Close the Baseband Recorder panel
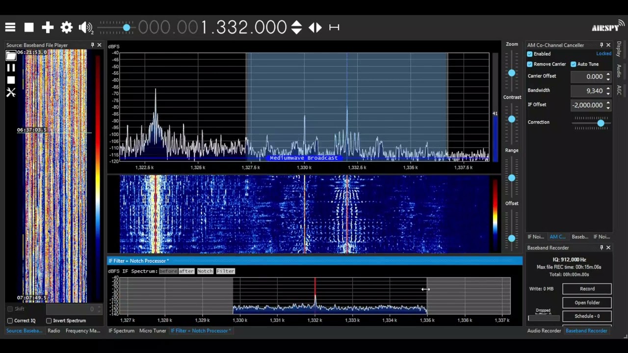 (608, 248)
